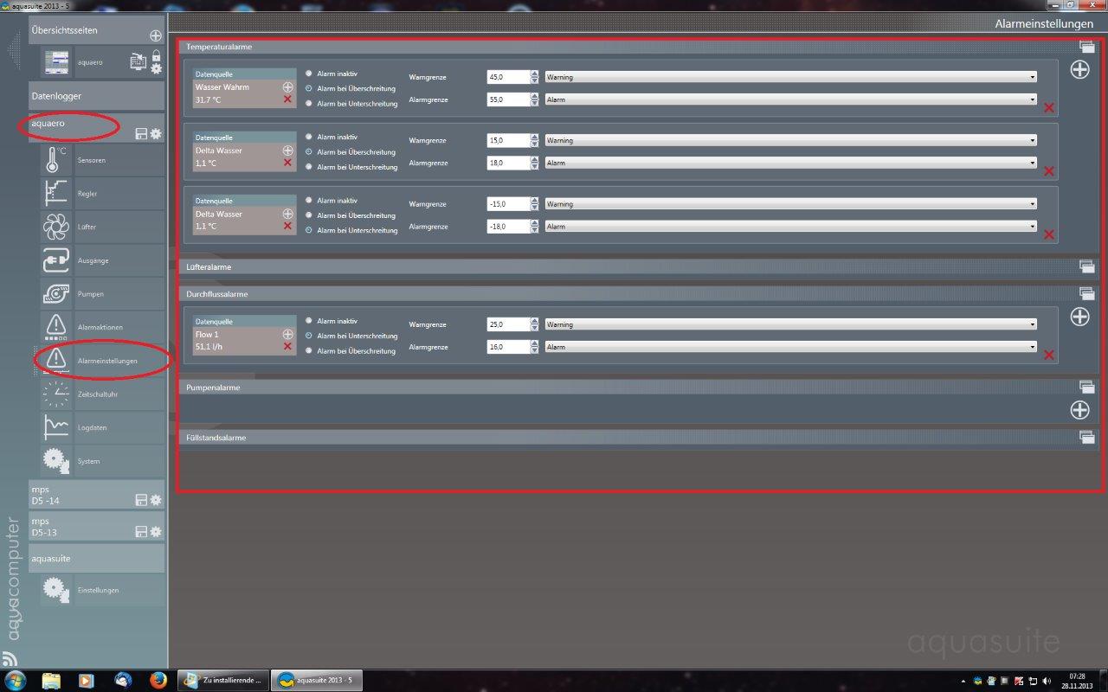Expand the Füllstandsalarme section

coord(1086,437)
